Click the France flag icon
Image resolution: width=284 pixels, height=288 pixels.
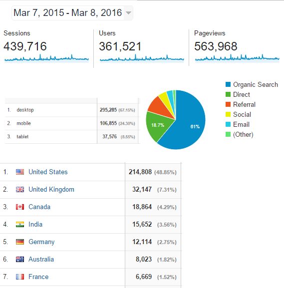pyautogui.click(x=20, y=277)
